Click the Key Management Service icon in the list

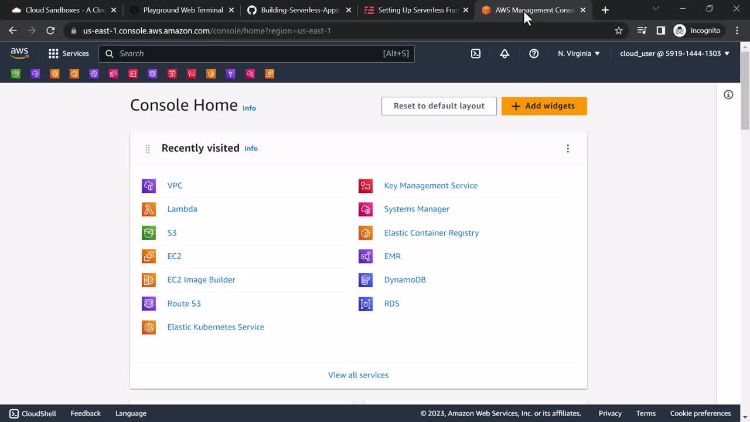pos(366,186)
